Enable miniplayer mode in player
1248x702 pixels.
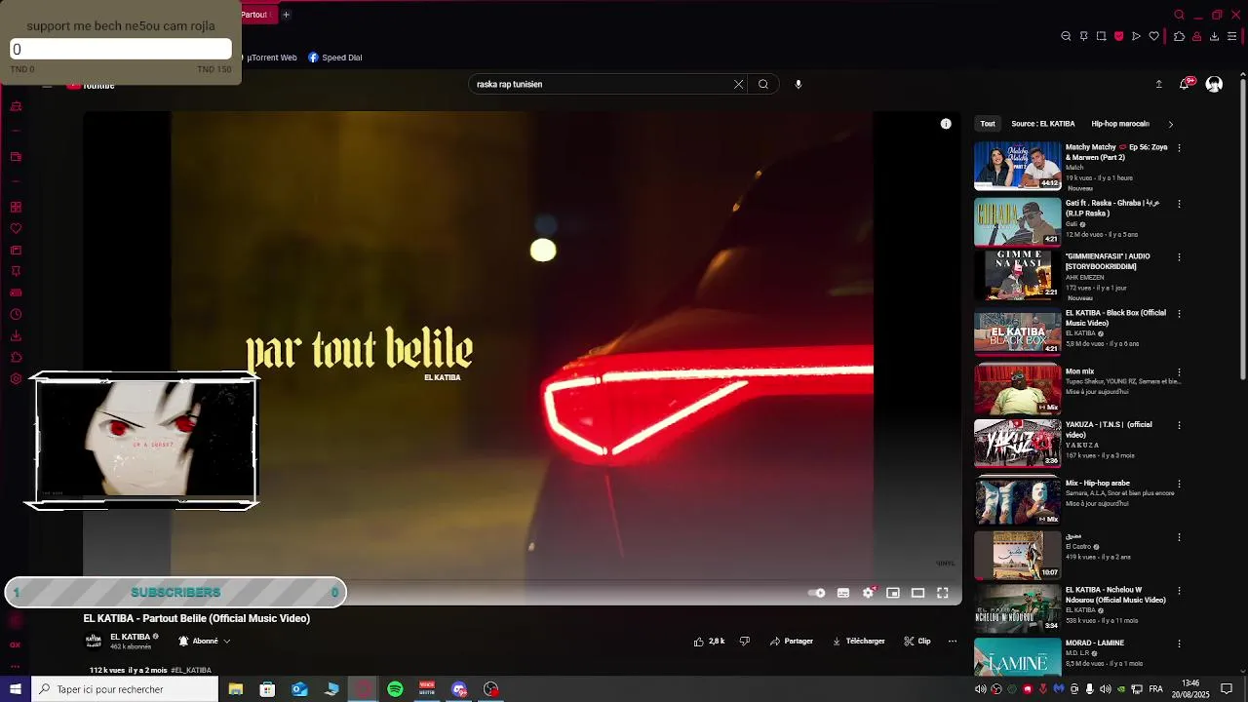click(x=893, y=593)
